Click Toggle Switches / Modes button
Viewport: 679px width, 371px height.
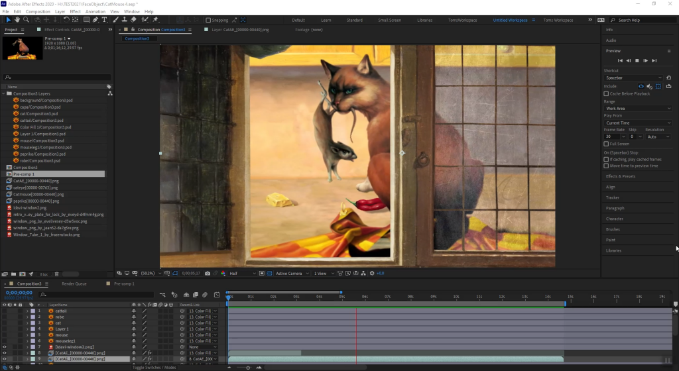(x=154, y=368)
